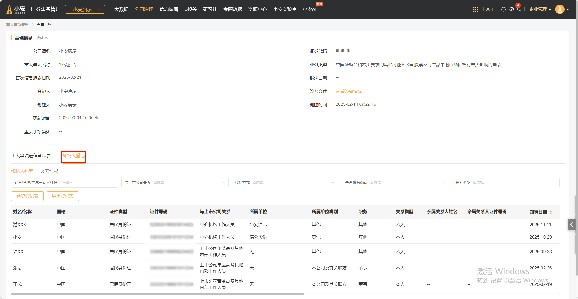Collapse the 基础信息 section via 折叠

42,38
